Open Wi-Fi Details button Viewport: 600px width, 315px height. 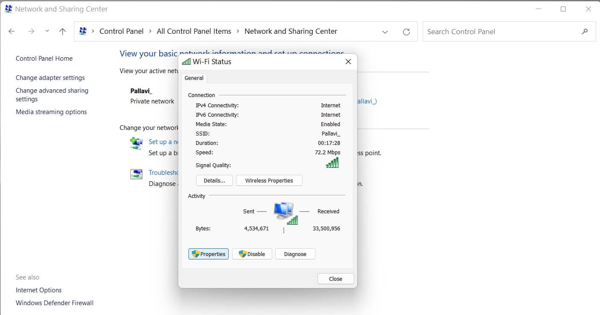point(214,181)
